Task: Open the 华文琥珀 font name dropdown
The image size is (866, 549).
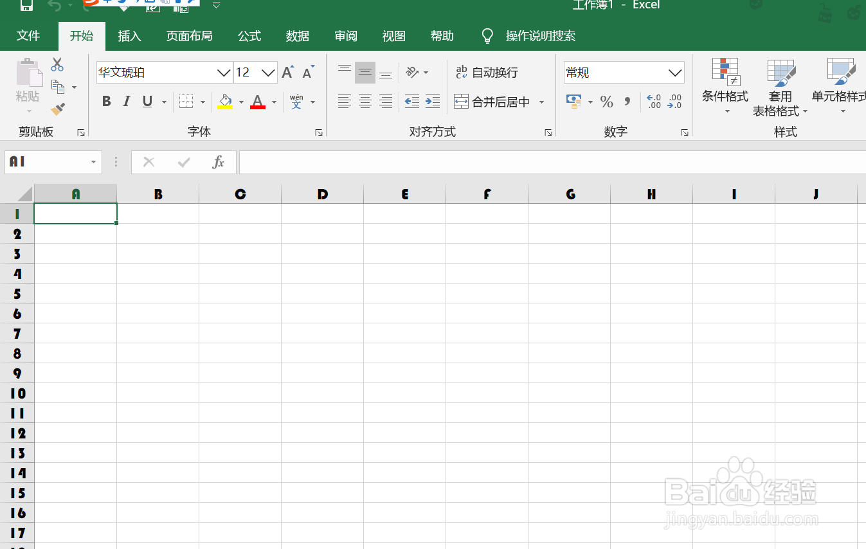Action: 224,73
